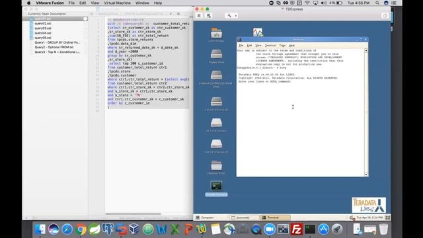The width and height of the screenshot is (423, 238).
Task: Open query02.sql in the document list
Action: 43,24
